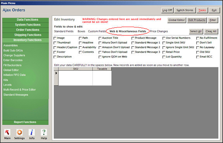Expand the Data Functions section

26,20
